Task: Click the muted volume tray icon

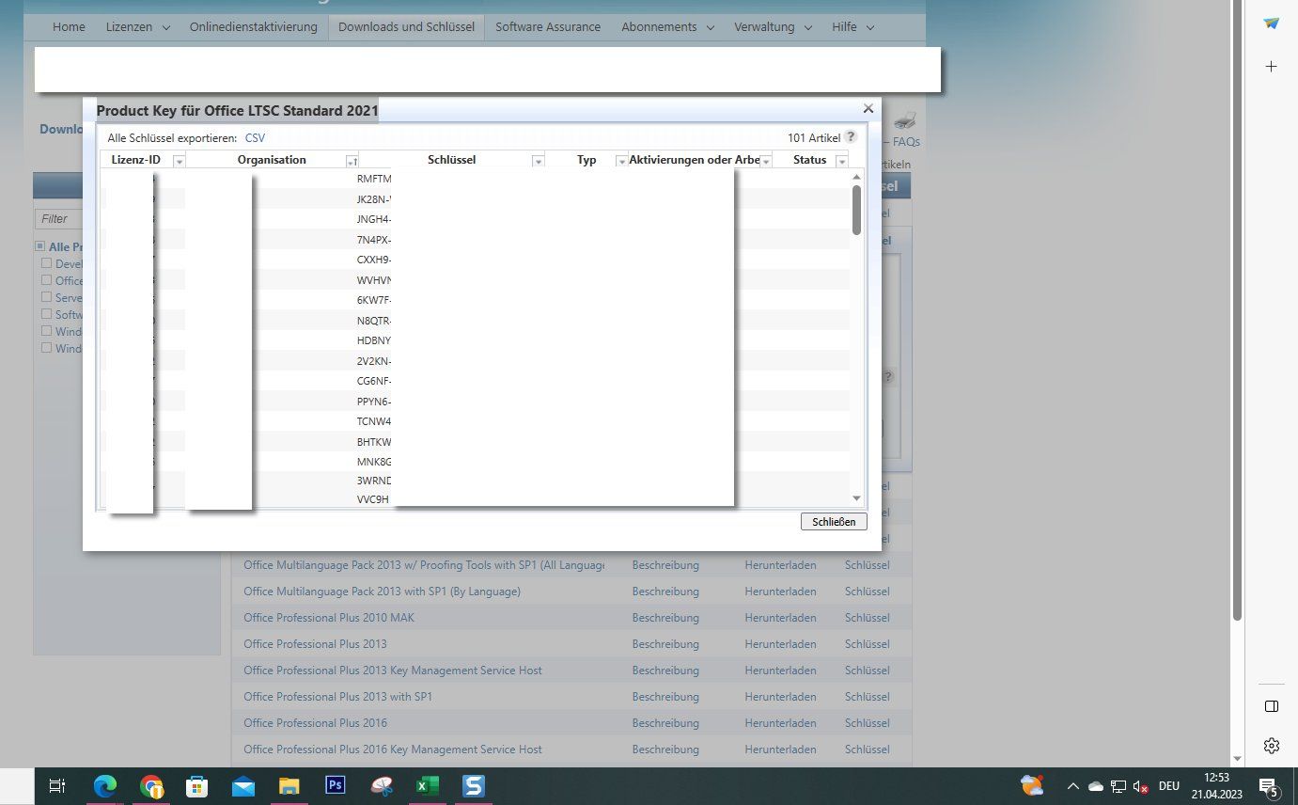Action: tap(1141, 786)
